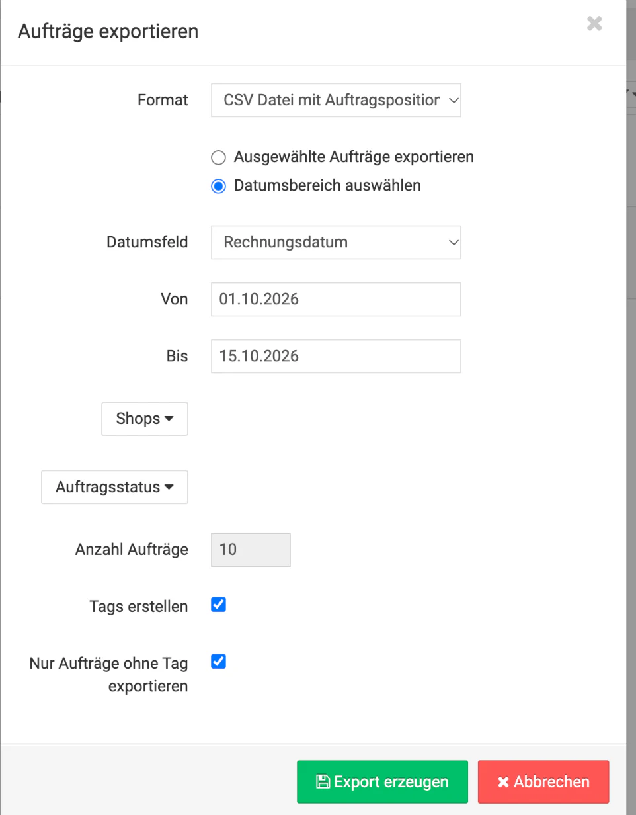Click the Aufträge exportieren dialog title

108,31
